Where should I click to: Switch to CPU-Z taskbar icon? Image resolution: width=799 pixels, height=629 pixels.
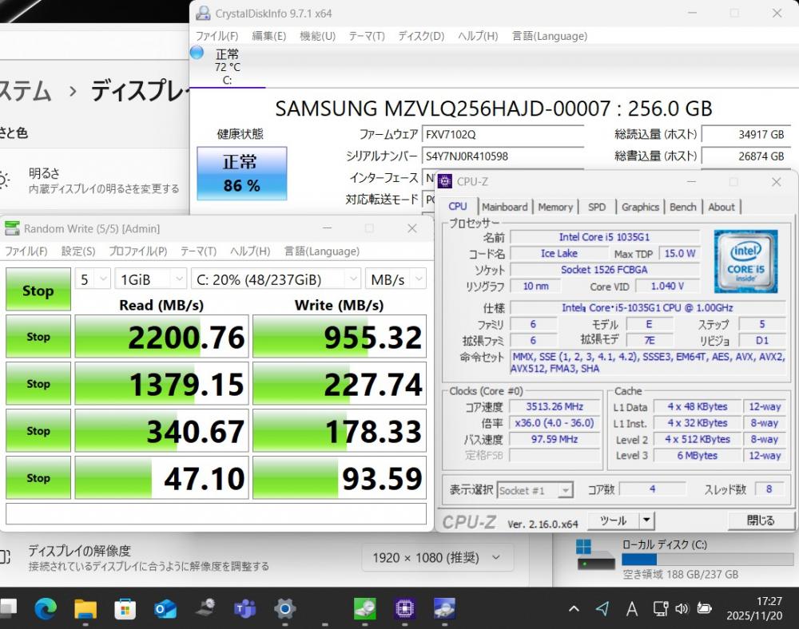point(404,608)
